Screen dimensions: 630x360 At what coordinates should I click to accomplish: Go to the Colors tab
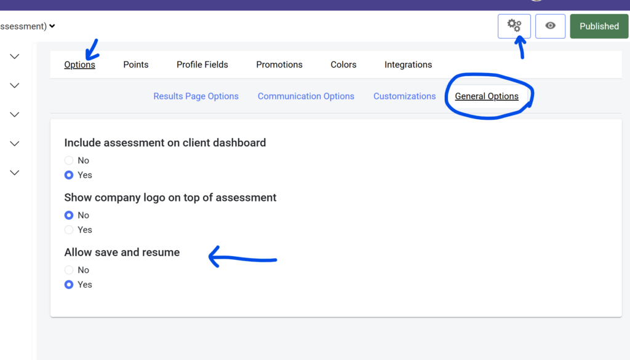coord(343,65)
